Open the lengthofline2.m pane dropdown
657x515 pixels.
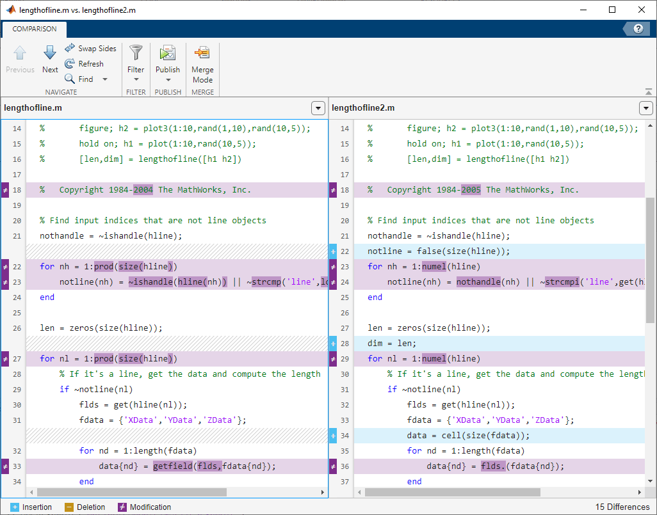tap(646, 108)
